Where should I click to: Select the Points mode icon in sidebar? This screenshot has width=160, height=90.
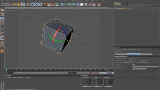click(x=2, y=26)
